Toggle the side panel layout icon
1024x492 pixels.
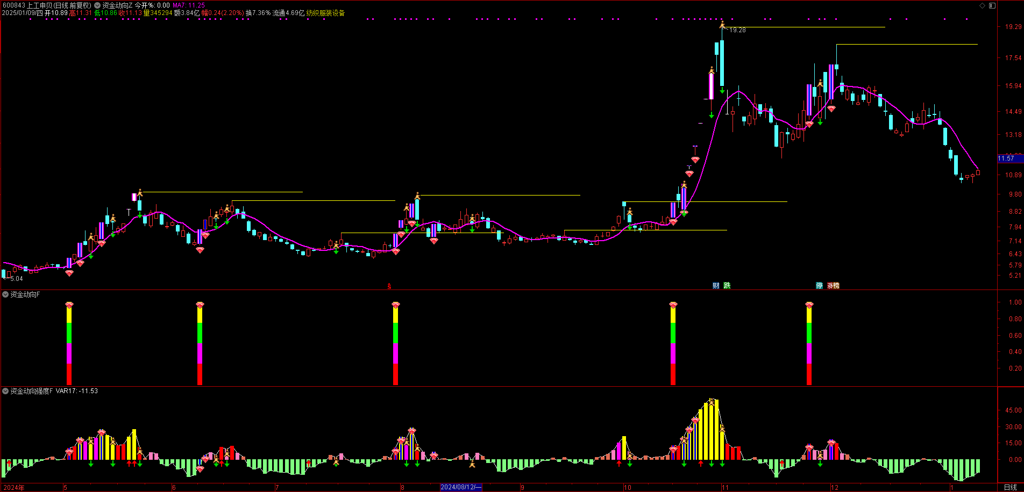coord(992,5)
